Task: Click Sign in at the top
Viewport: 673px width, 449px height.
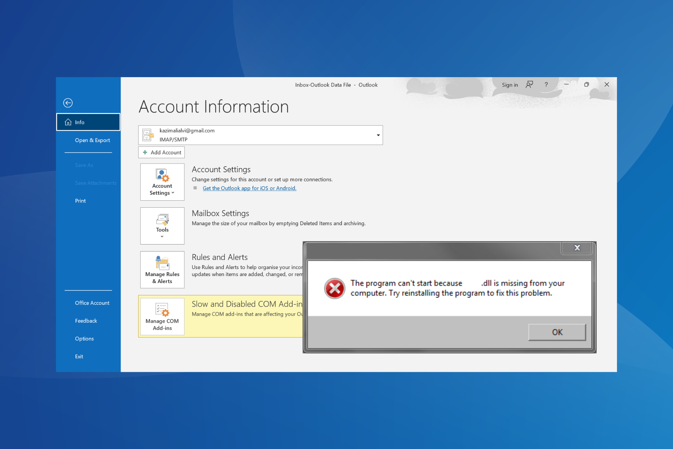Action: pos(510,85)
